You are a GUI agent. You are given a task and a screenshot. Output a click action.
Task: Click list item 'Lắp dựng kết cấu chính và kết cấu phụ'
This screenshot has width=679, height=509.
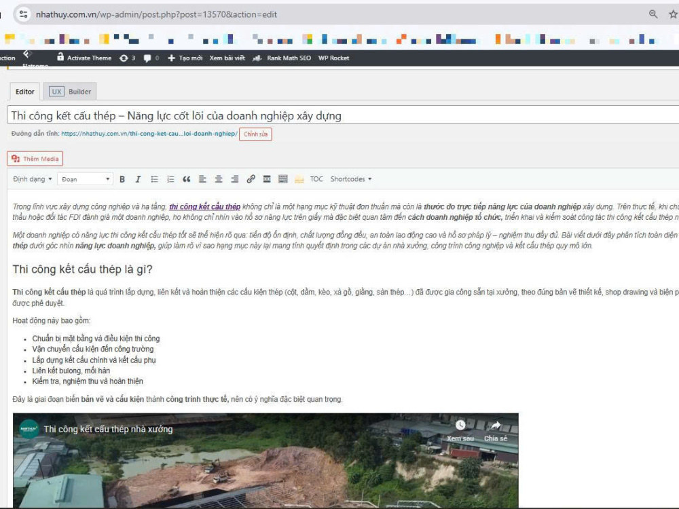(94, 360)
